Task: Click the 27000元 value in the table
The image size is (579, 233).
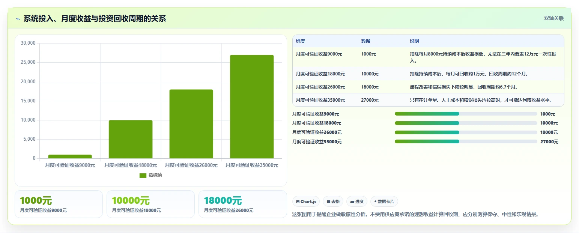Action: click(x=370, y=100)
